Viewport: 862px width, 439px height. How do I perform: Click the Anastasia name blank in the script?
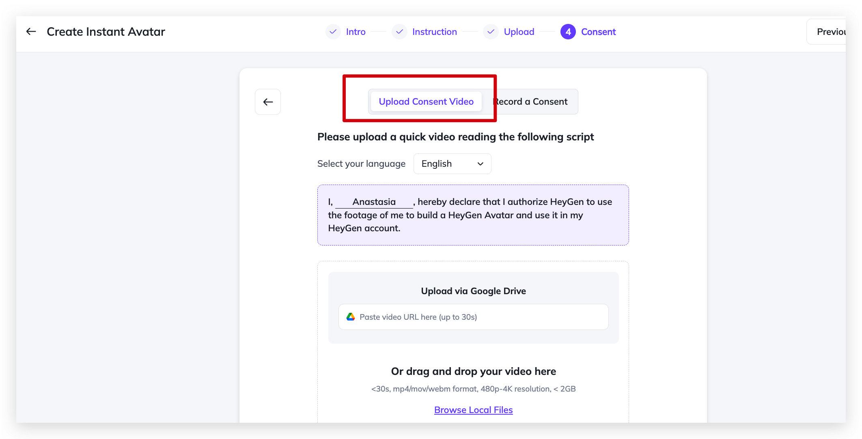(x=374, y=202)
